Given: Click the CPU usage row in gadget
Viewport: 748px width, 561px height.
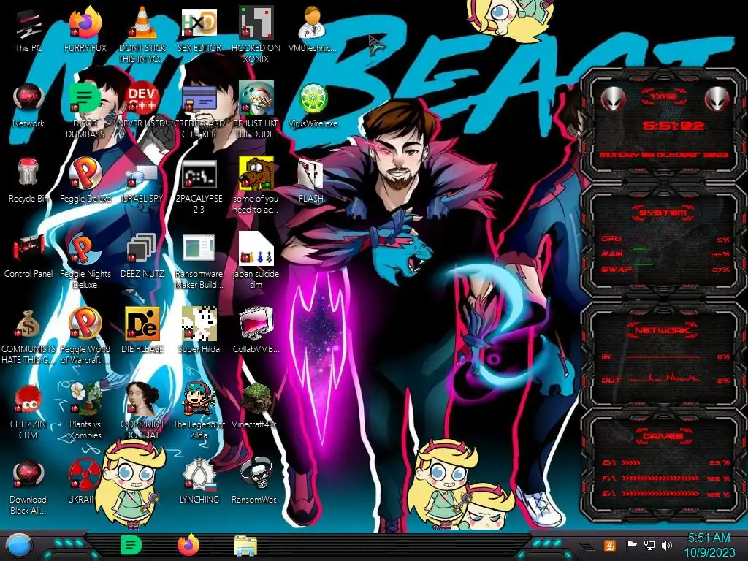Looking at the screenshot, I should (666, 239).
